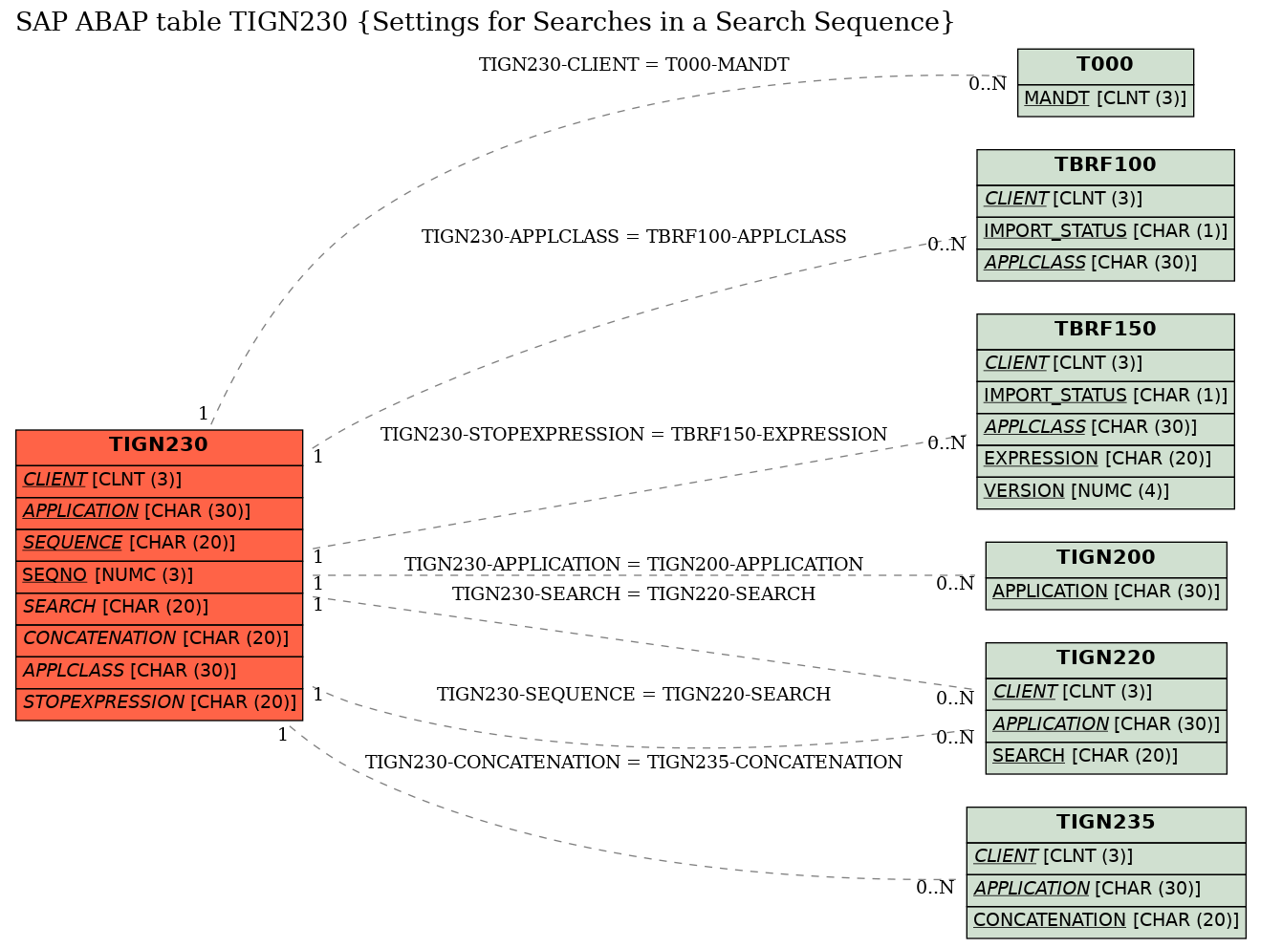Viewport: 1261px width, 948px height.
Task: Click the 0..N cardinality beside TBRF150
Action: pos(946,443)
